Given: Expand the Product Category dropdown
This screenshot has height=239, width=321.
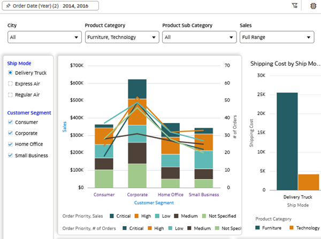Looking at the screenshot, I should 121,37.
